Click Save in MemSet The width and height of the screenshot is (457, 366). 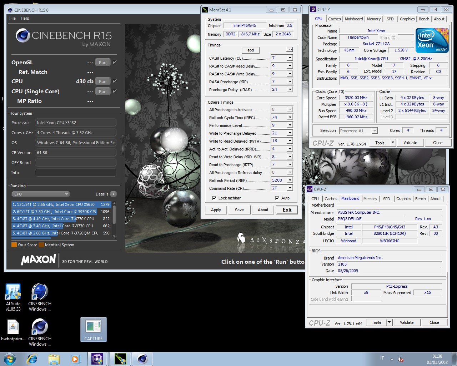click(x=240, y=210)
